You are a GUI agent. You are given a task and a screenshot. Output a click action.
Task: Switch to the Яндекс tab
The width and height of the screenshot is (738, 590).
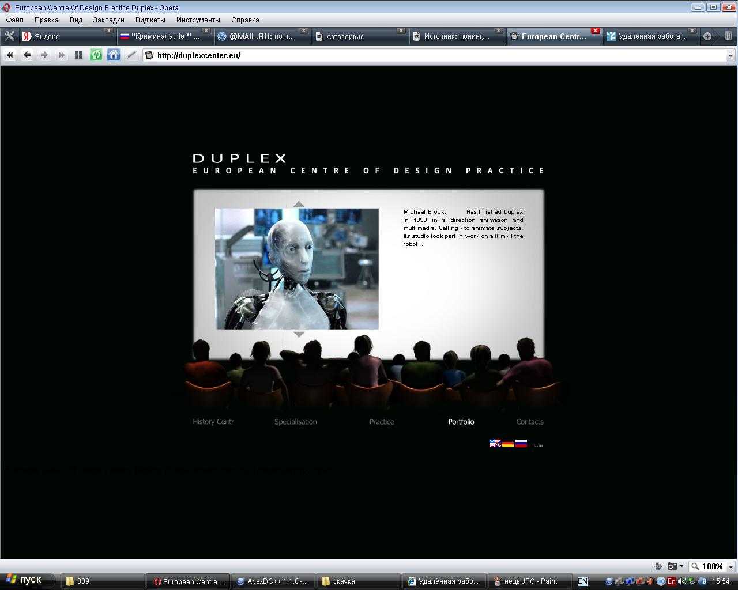click(x=67, y=36)
